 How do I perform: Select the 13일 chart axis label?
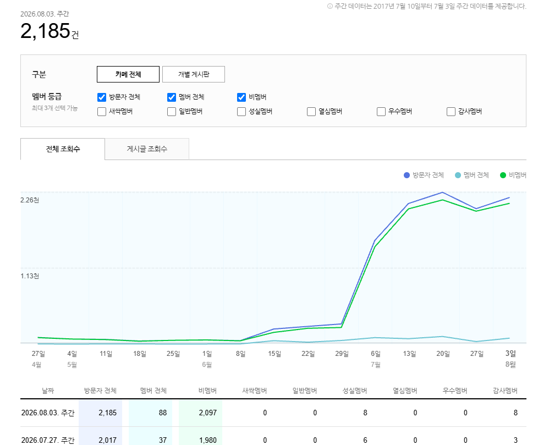pyautogui.click(x=409, y=354)
